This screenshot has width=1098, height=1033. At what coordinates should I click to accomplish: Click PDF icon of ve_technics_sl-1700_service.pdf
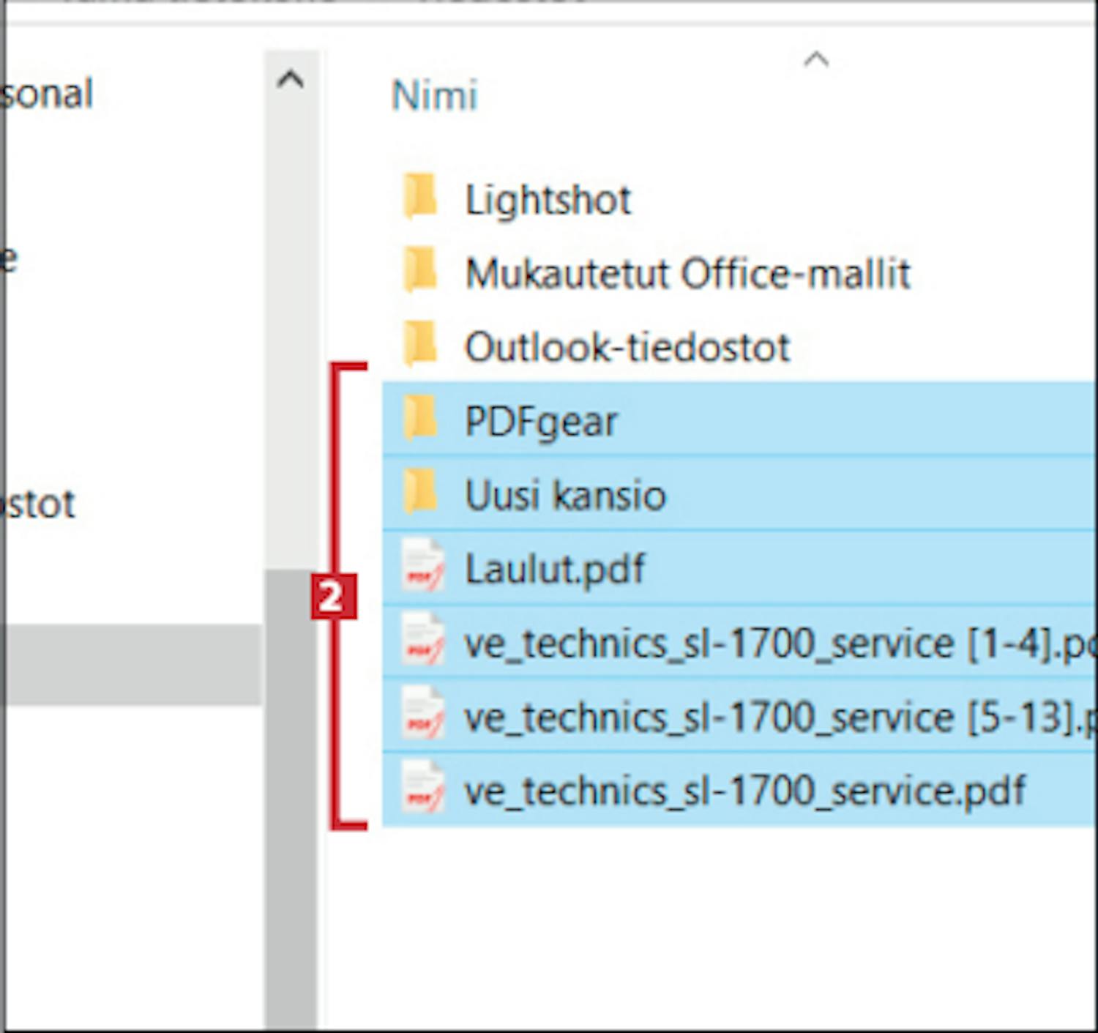pos(422,790)
